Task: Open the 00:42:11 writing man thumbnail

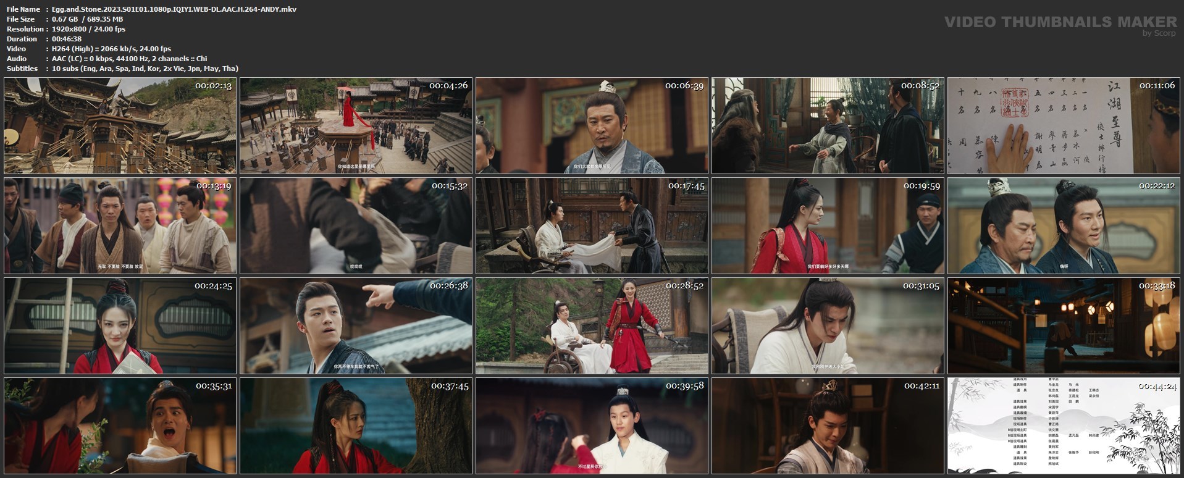Action: tap(828, 426)
